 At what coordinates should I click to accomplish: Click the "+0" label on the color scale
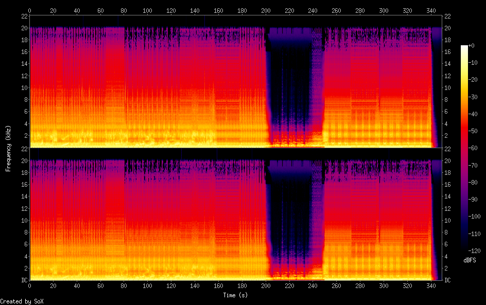click(x=472, y=46)
